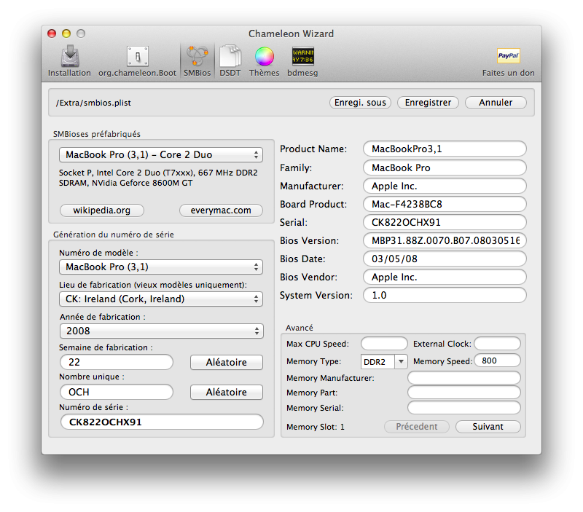The height and width of the screenshot is (512, 583).
Task: Expand the prebuilt SMBios model dropdown
Action: point(160,155)
